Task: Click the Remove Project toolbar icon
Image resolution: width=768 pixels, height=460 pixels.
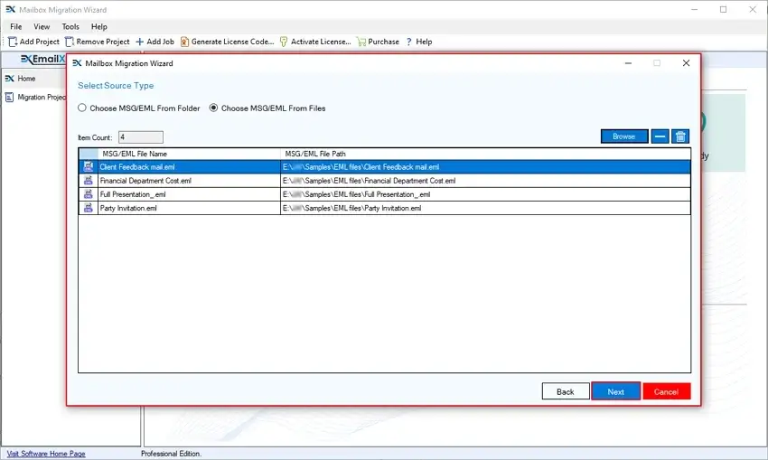Action: 70,42
